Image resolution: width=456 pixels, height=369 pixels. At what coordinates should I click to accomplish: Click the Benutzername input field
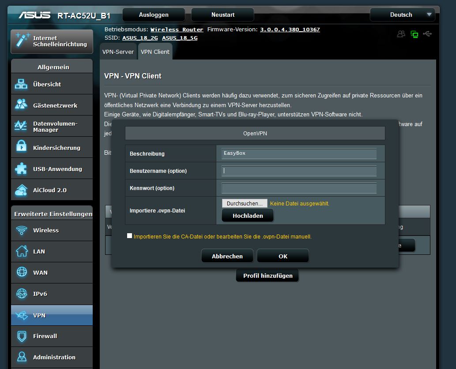pos(299,171)
